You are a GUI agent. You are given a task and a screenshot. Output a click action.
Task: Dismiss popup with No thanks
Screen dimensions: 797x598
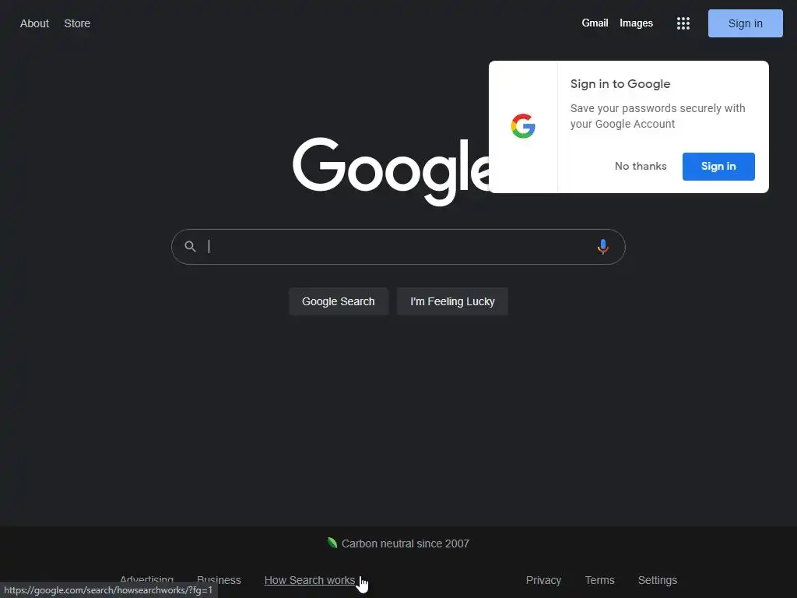pyautogui.click(x=641, y=167)
